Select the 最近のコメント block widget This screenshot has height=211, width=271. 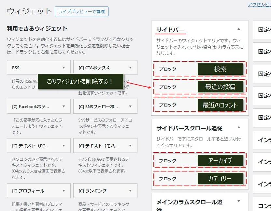click(200, 105)
